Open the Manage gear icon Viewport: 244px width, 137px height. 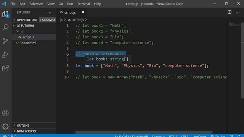pos(5,126)
